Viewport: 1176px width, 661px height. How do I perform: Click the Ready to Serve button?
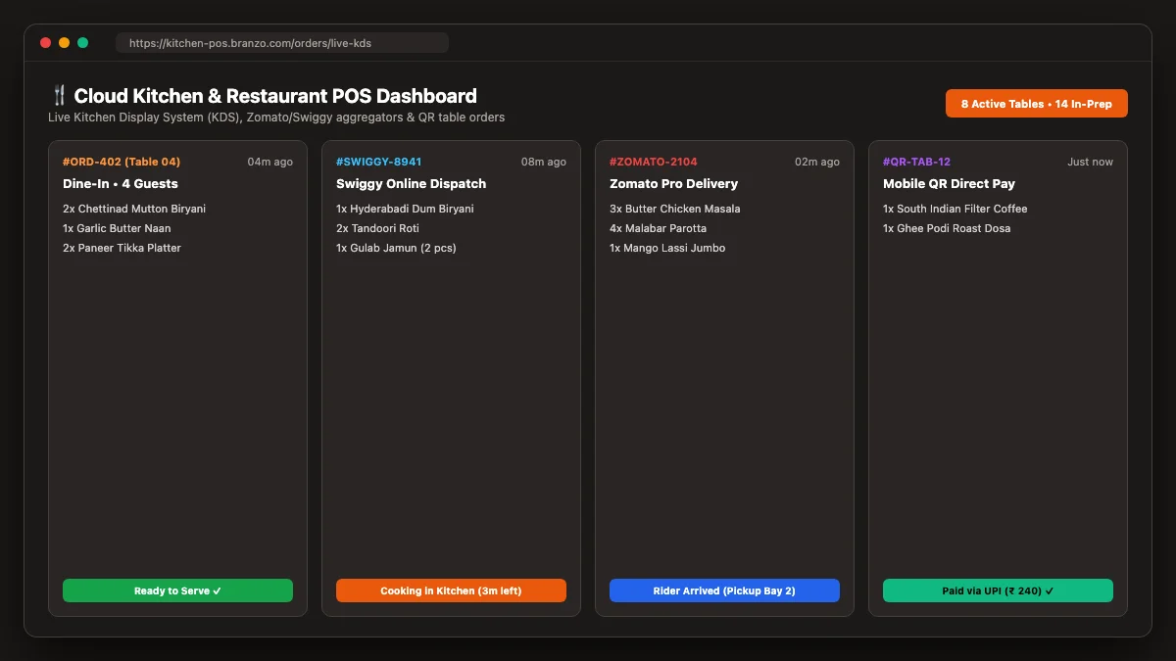[x=177, y=590]
